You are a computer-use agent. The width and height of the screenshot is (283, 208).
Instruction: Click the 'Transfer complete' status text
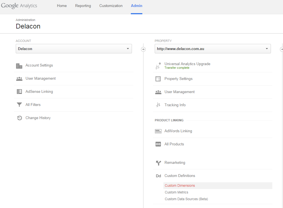177,68
